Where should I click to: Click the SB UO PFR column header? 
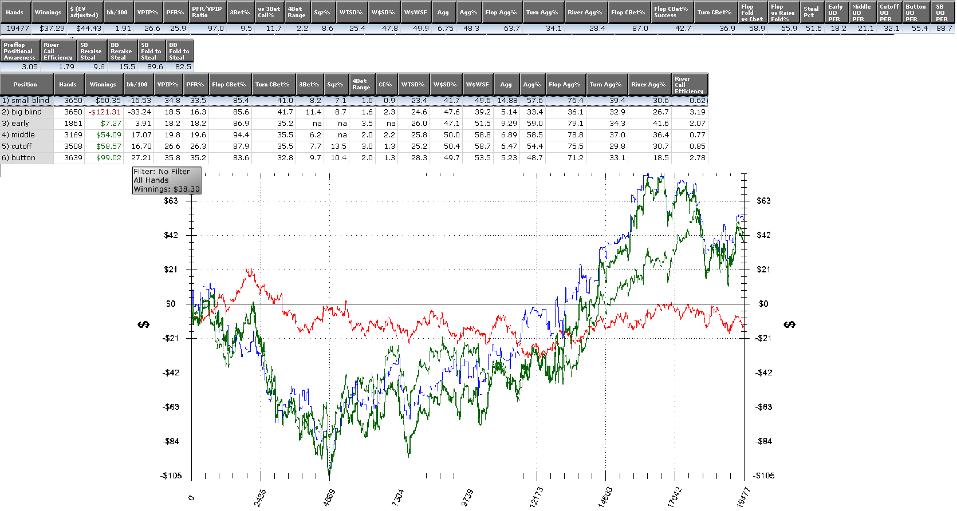942,12
